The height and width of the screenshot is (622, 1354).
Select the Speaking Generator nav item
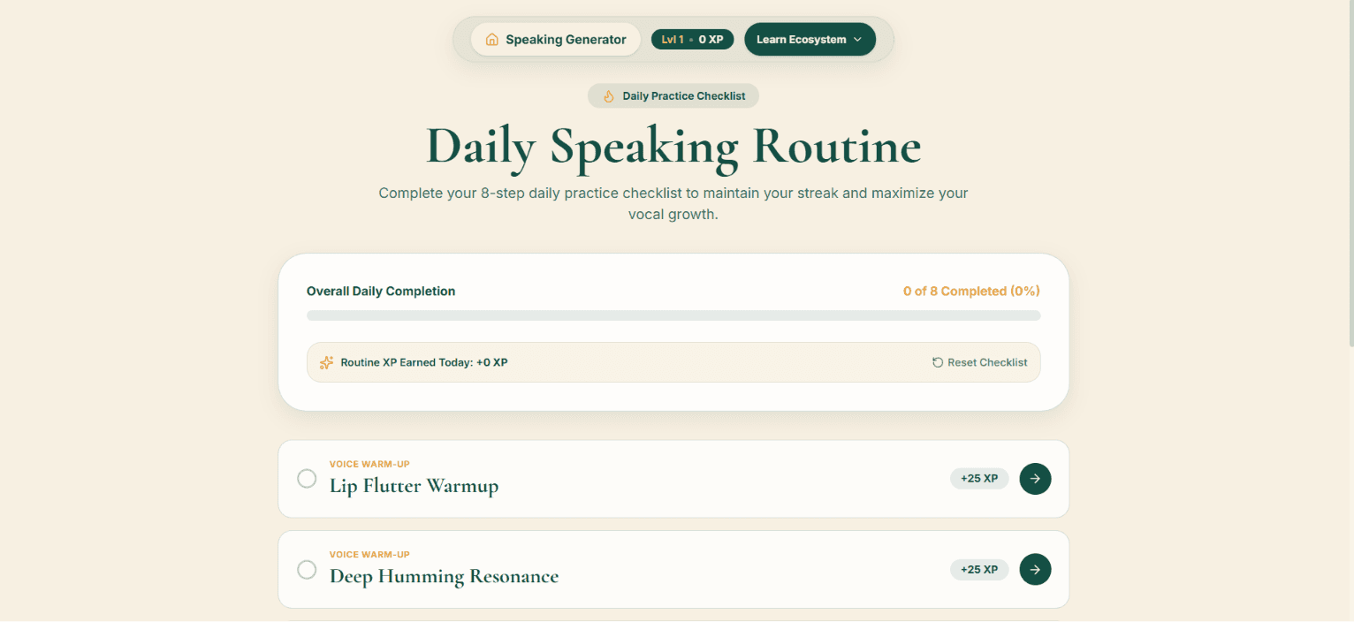pos(556,40)
